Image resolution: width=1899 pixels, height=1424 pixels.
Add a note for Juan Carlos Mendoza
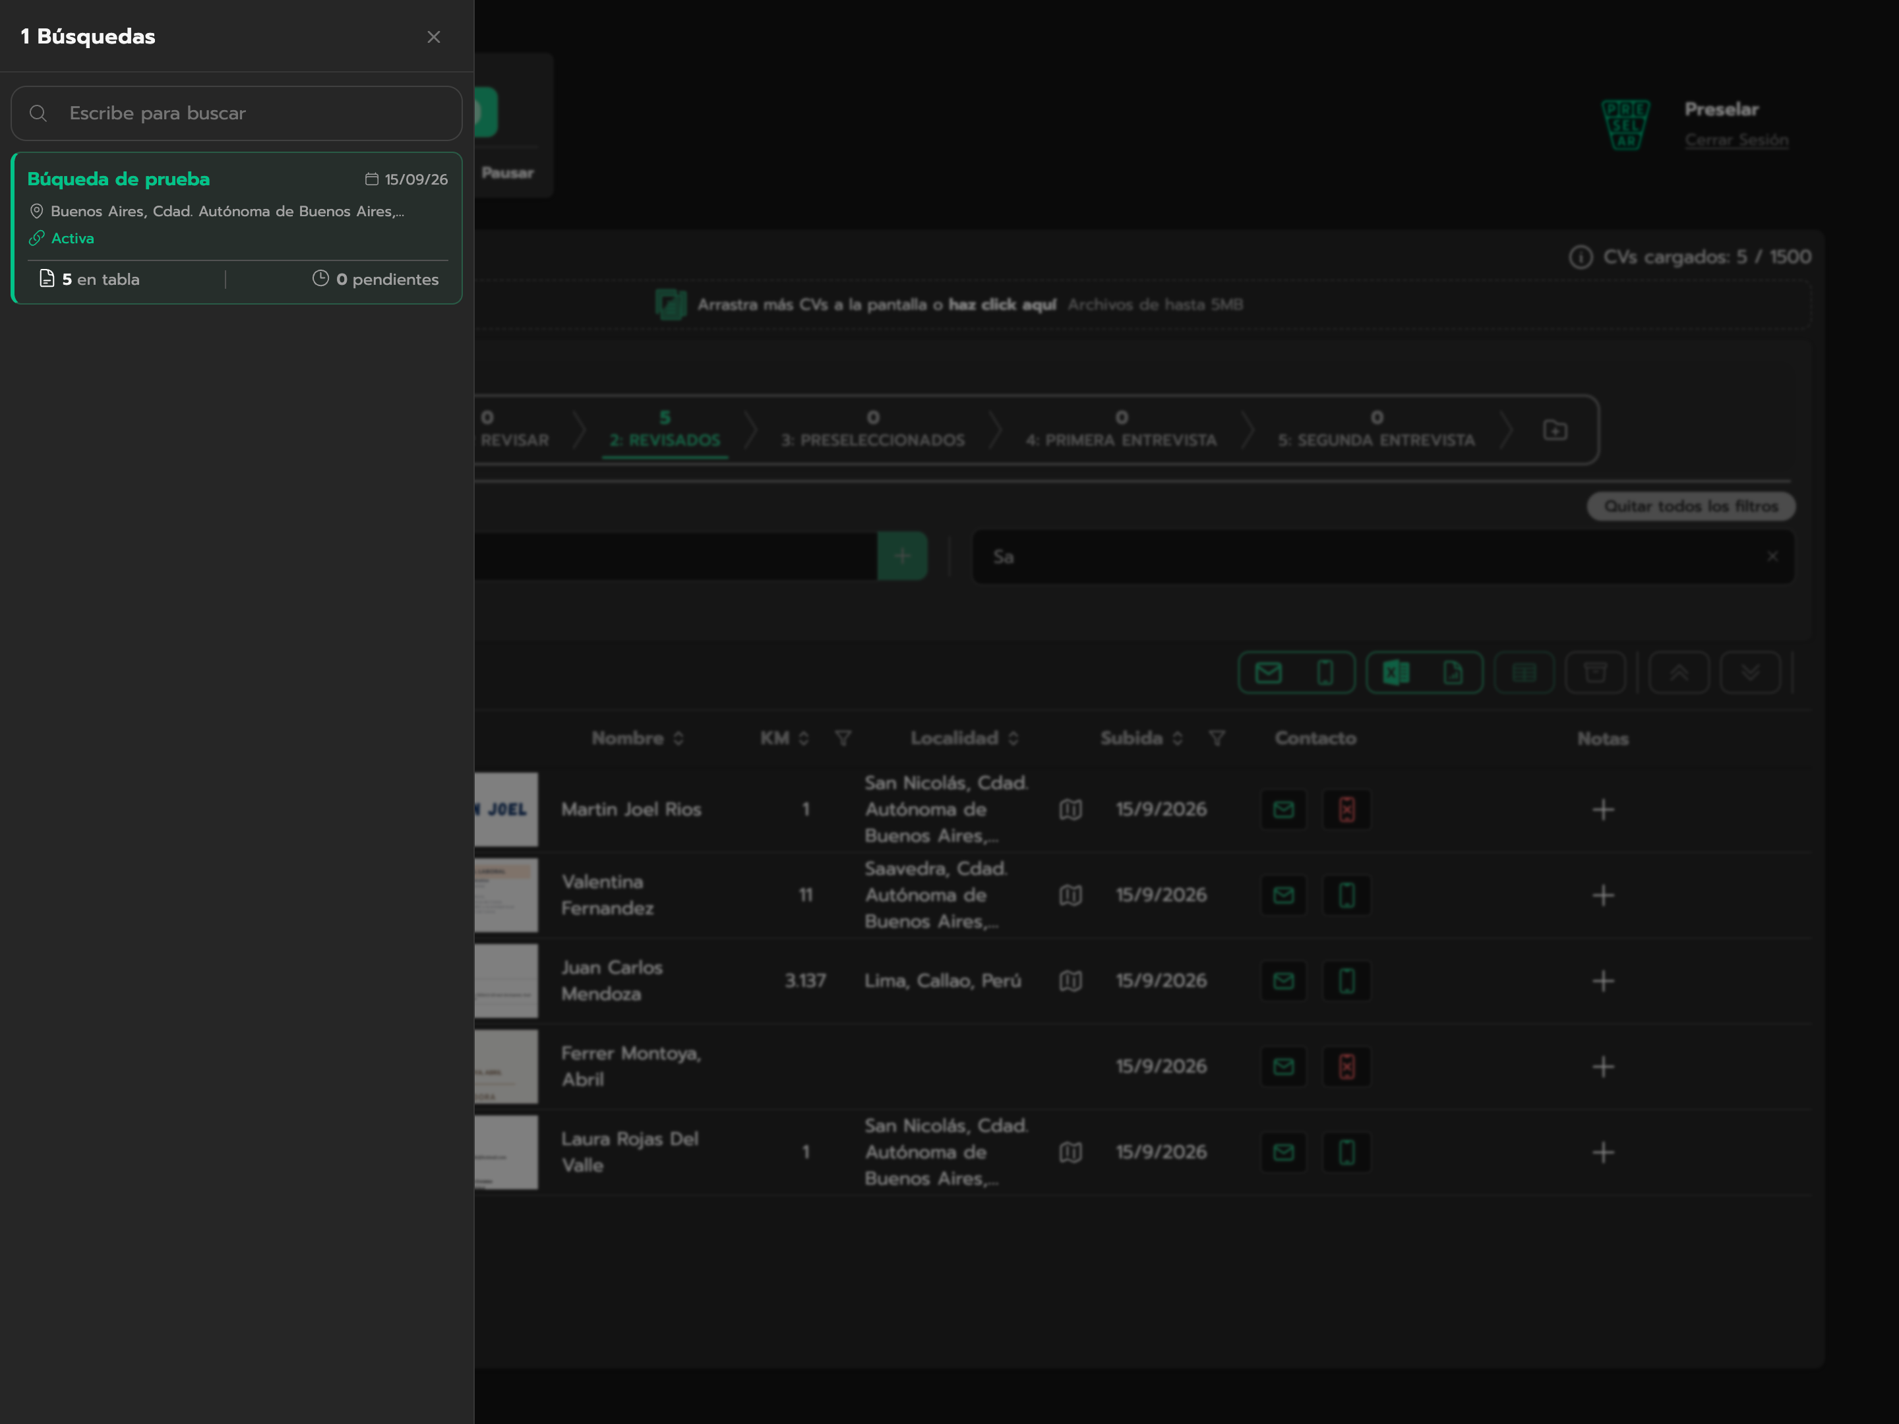click(1603, 981)
